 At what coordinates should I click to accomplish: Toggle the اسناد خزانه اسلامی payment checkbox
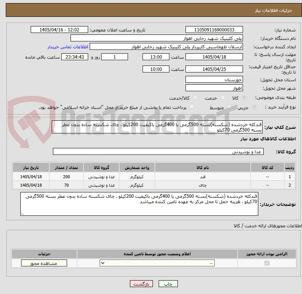point(192,107)
